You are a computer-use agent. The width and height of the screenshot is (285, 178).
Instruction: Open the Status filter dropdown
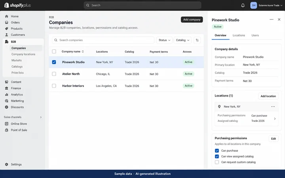pyautogui.click(x=164, y=40)
